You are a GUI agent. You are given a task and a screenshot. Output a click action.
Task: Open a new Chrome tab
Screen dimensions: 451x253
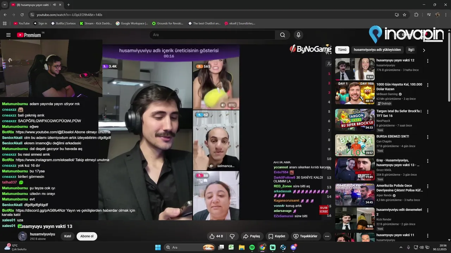pos(68,5)
